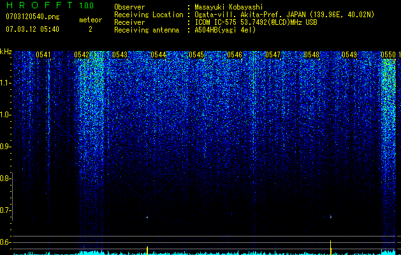Click the 0544 time marker

(x=158, y=55)
